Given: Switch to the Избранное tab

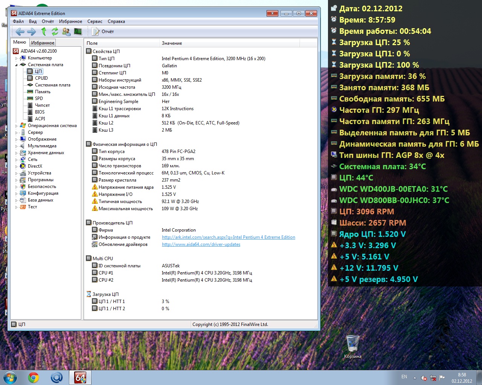Looking at the screenshot, I should pyautogui.click(x=43, y=43).
